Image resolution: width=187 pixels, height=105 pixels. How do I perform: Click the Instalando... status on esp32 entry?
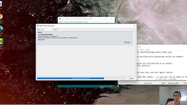[127, 42]
